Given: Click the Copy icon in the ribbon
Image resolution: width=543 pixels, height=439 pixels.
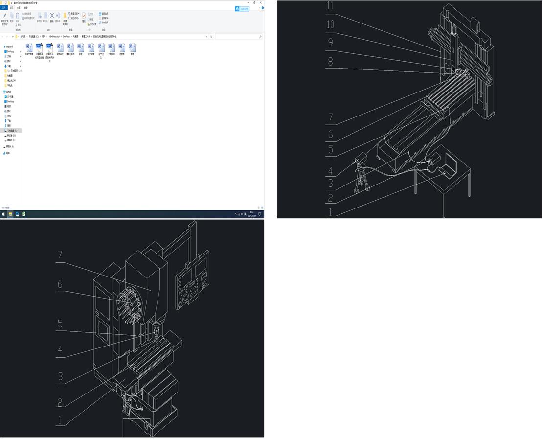Looking at the screenshot, I should point(11,17).
